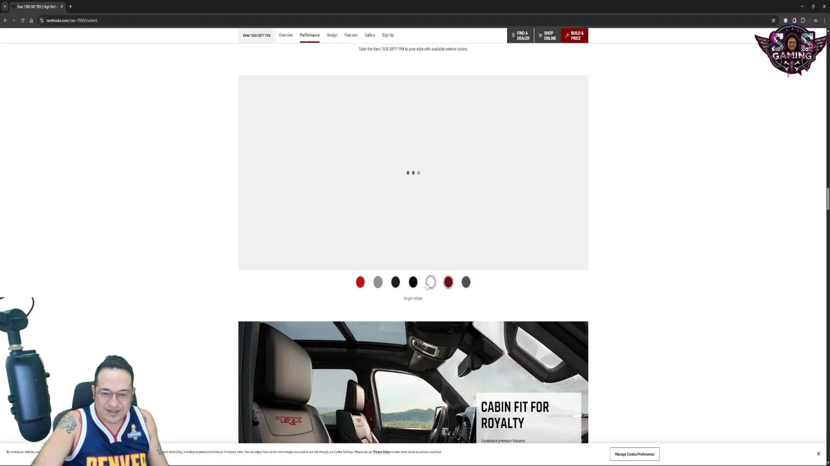Click the Cabin Fit for Royalty heading

tap(515, 415)
